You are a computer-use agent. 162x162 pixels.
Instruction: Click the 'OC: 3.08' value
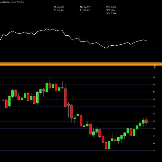coord(111,7)
